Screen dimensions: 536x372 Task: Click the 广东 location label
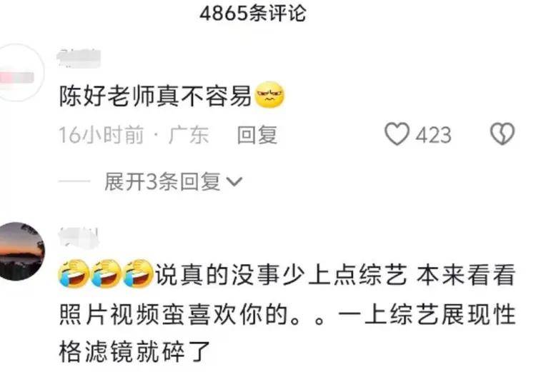[x=189, y=134]
